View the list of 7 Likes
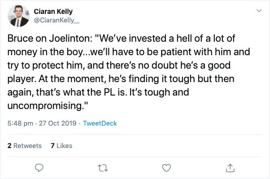 tap(61, 146)
